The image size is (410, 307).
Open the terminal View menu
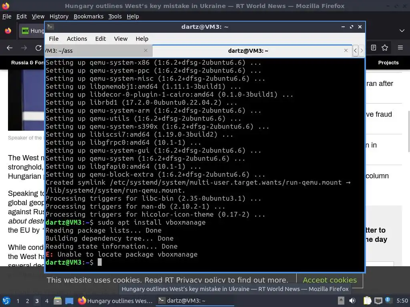[x=121, y=39]
